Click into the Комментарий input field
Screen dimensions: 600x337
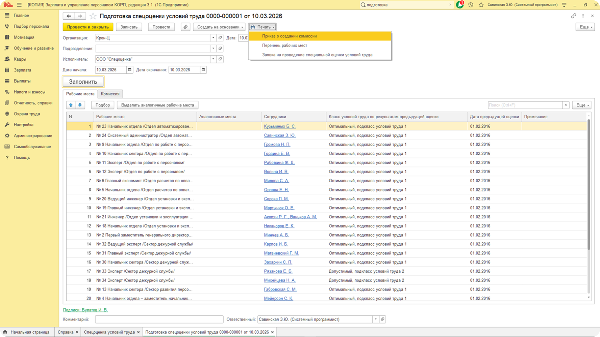tap(159, 319)
